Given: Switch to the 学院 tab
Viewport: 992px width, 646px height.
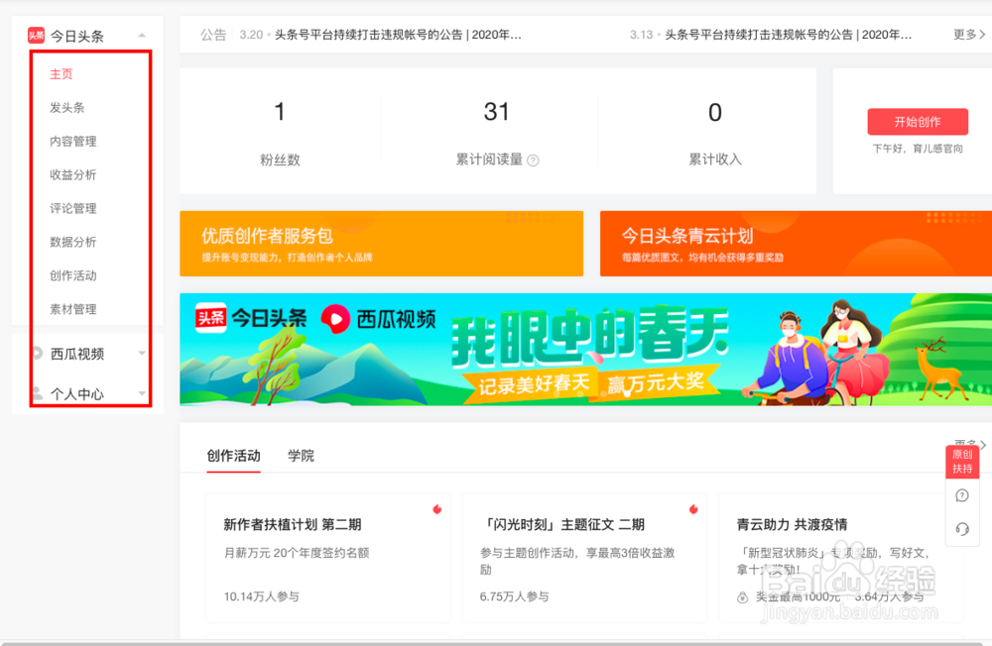Looking at the screenshot, I should (302, 456).
